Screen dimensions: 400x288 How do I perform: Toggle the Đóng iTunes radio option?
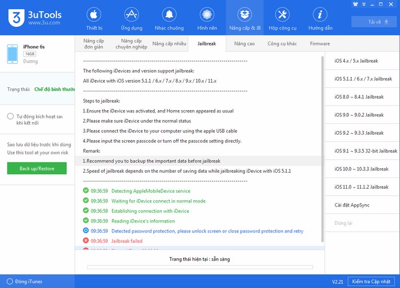click(10, 281)
